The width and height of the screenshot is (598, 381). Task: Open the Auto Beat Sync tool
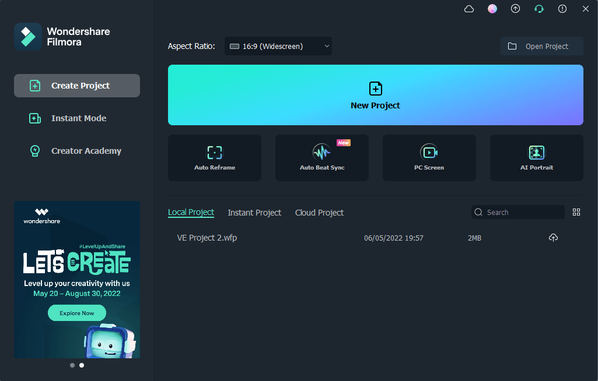coord(322,157)
